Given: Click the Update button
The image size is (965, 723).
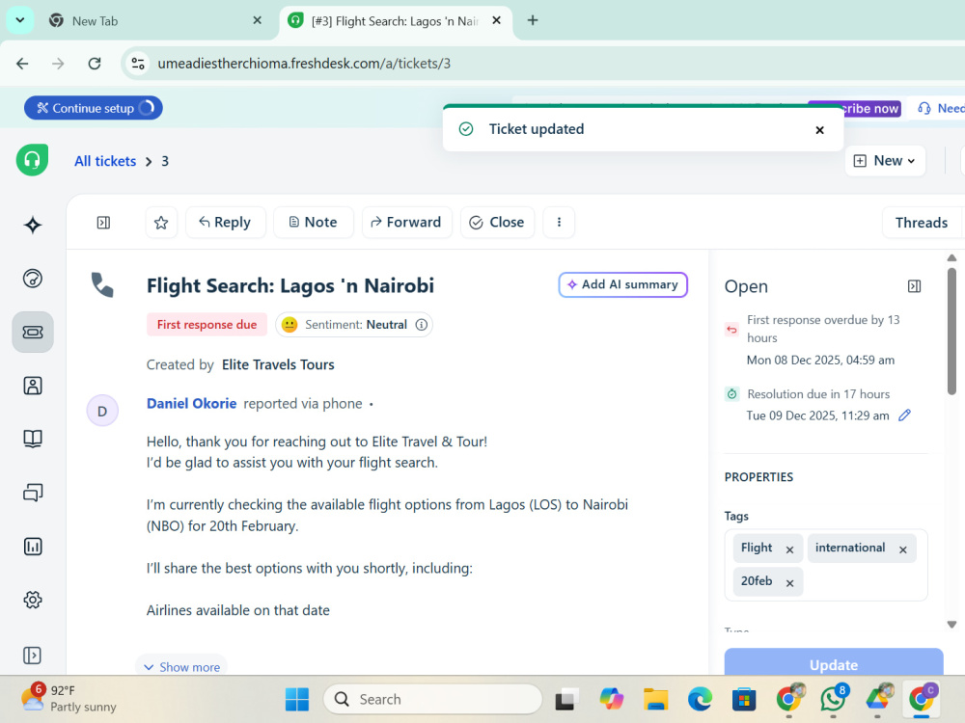Looking at the screenshot, I should (x=834, y=663).
